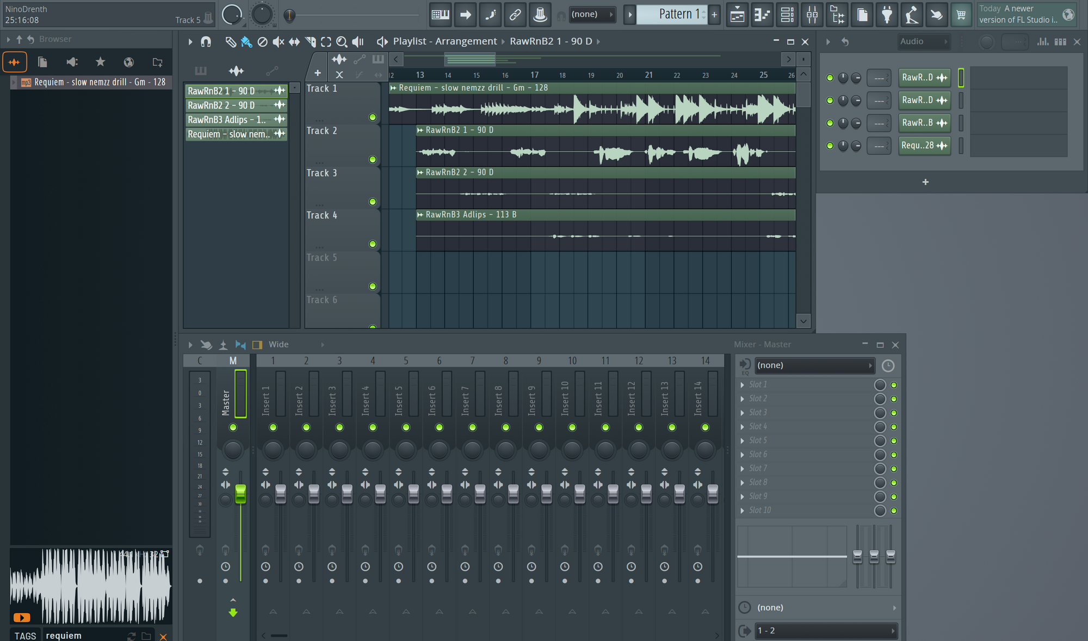
Task: Click the requiem tags search field
Action: 83,636
